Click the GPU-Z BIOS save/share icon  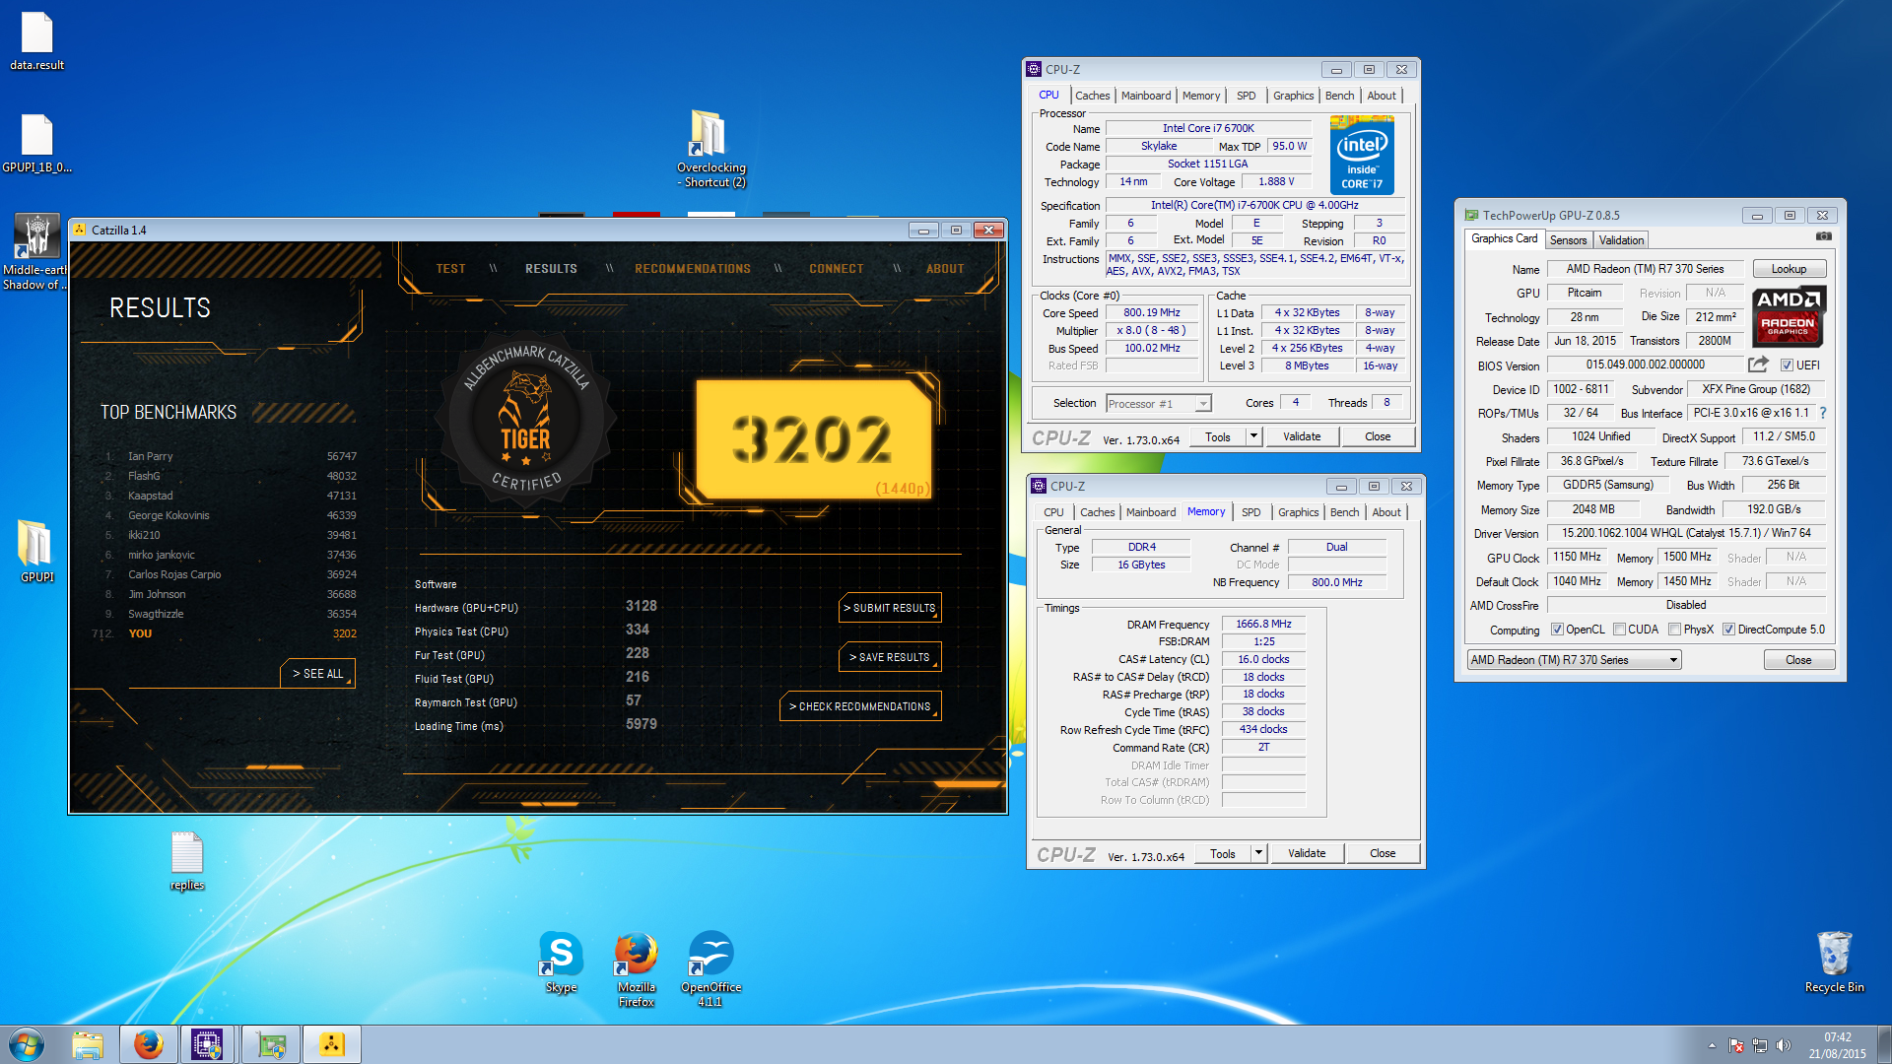click(1758, 365)
